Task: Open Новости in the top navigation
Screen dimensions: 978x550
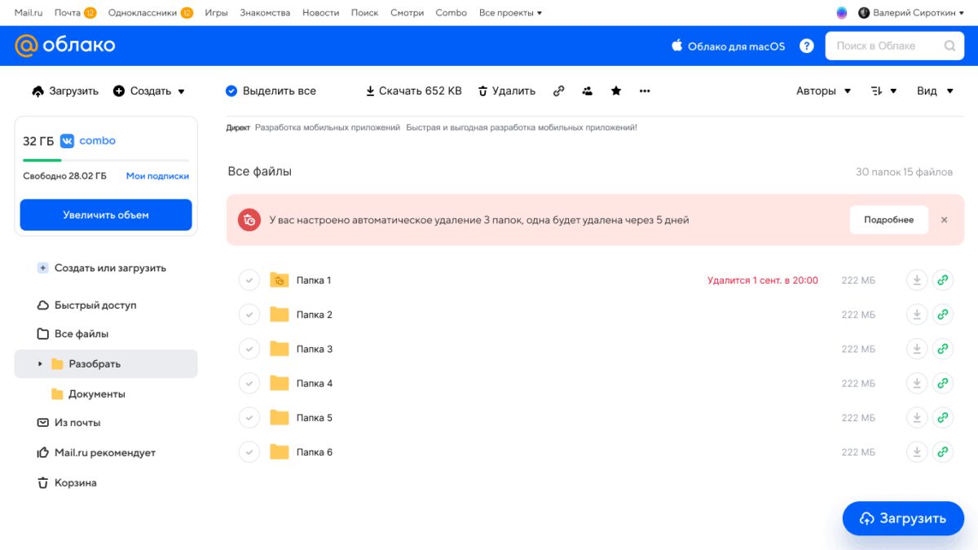Action: tap(320, 13)
